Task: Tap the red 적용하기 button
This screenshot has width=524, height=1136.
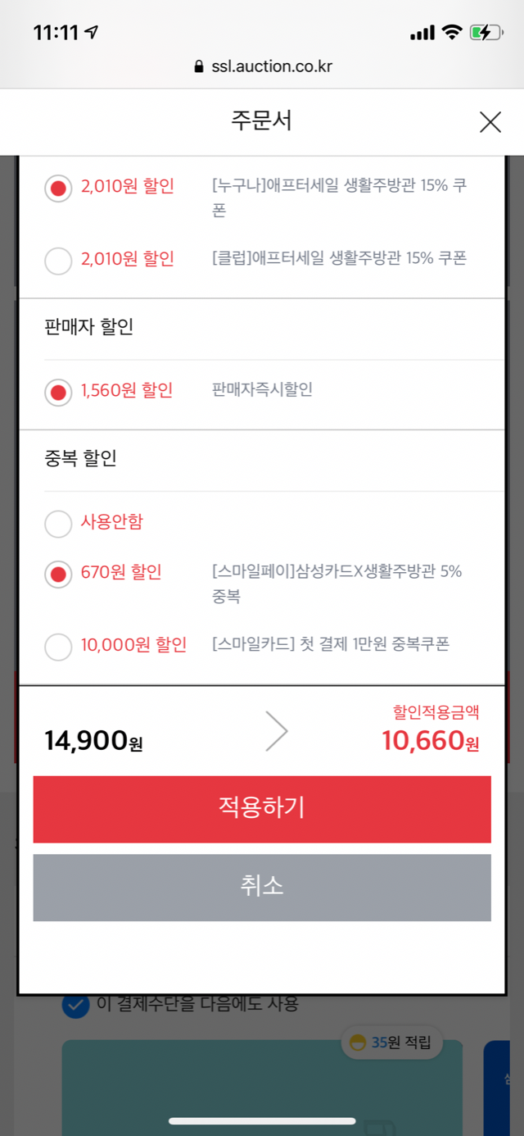Action: (262, 809)
